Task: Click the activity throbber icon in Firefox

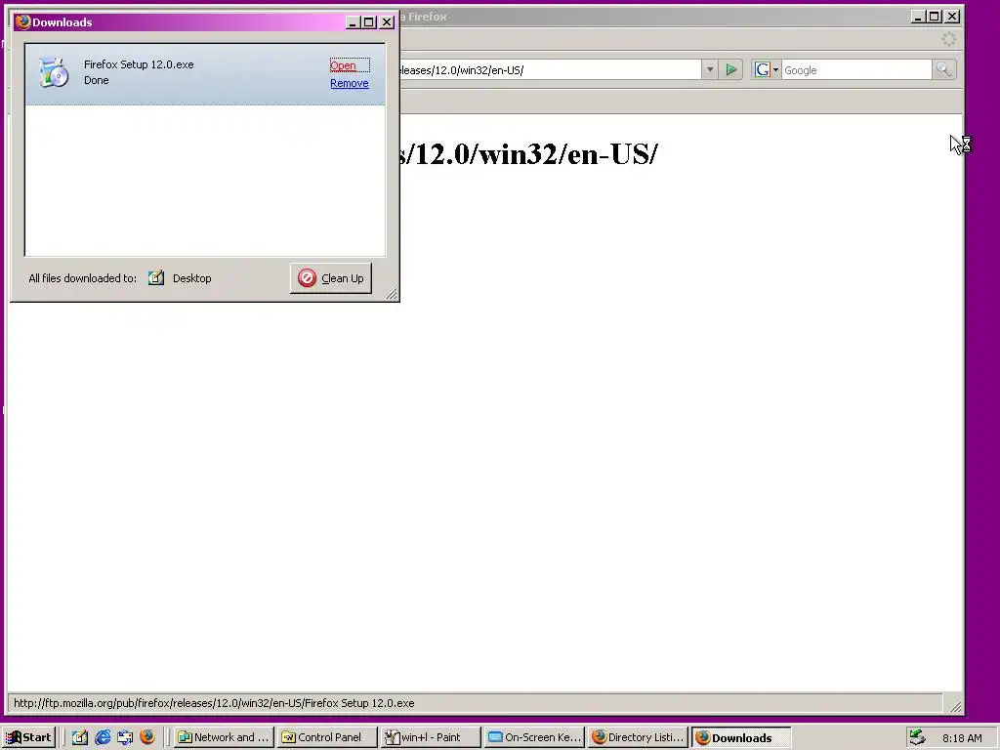Action: pyautogui.click(x=948, y=39)
